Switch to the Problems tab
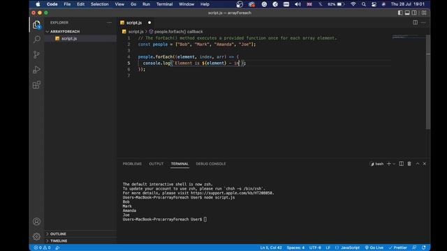The width and height of the screenshot is (447, 251). tap(132, 164)
